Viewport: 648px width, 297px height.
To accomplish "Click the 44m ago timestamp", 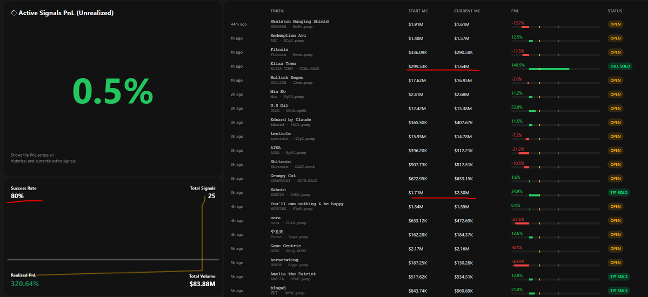I will (239, 24).
